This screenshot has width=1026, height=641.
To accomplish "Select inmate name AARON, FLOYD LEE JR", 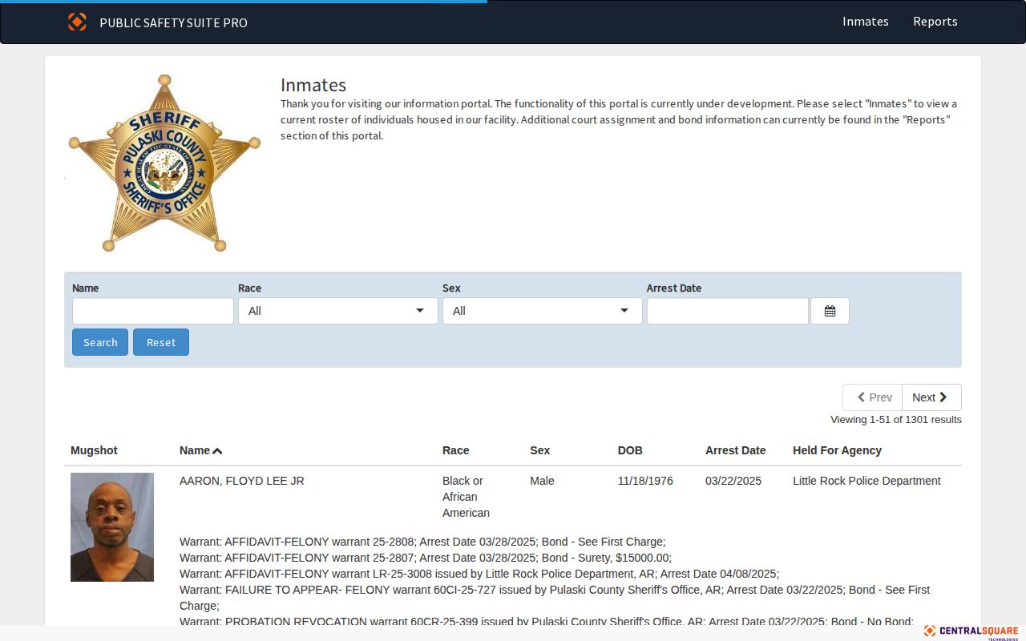I will point(242,481).
